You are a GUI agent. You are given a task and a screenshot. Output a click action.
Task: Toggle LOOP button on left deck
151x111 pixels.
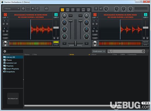(x=5, y=38)
